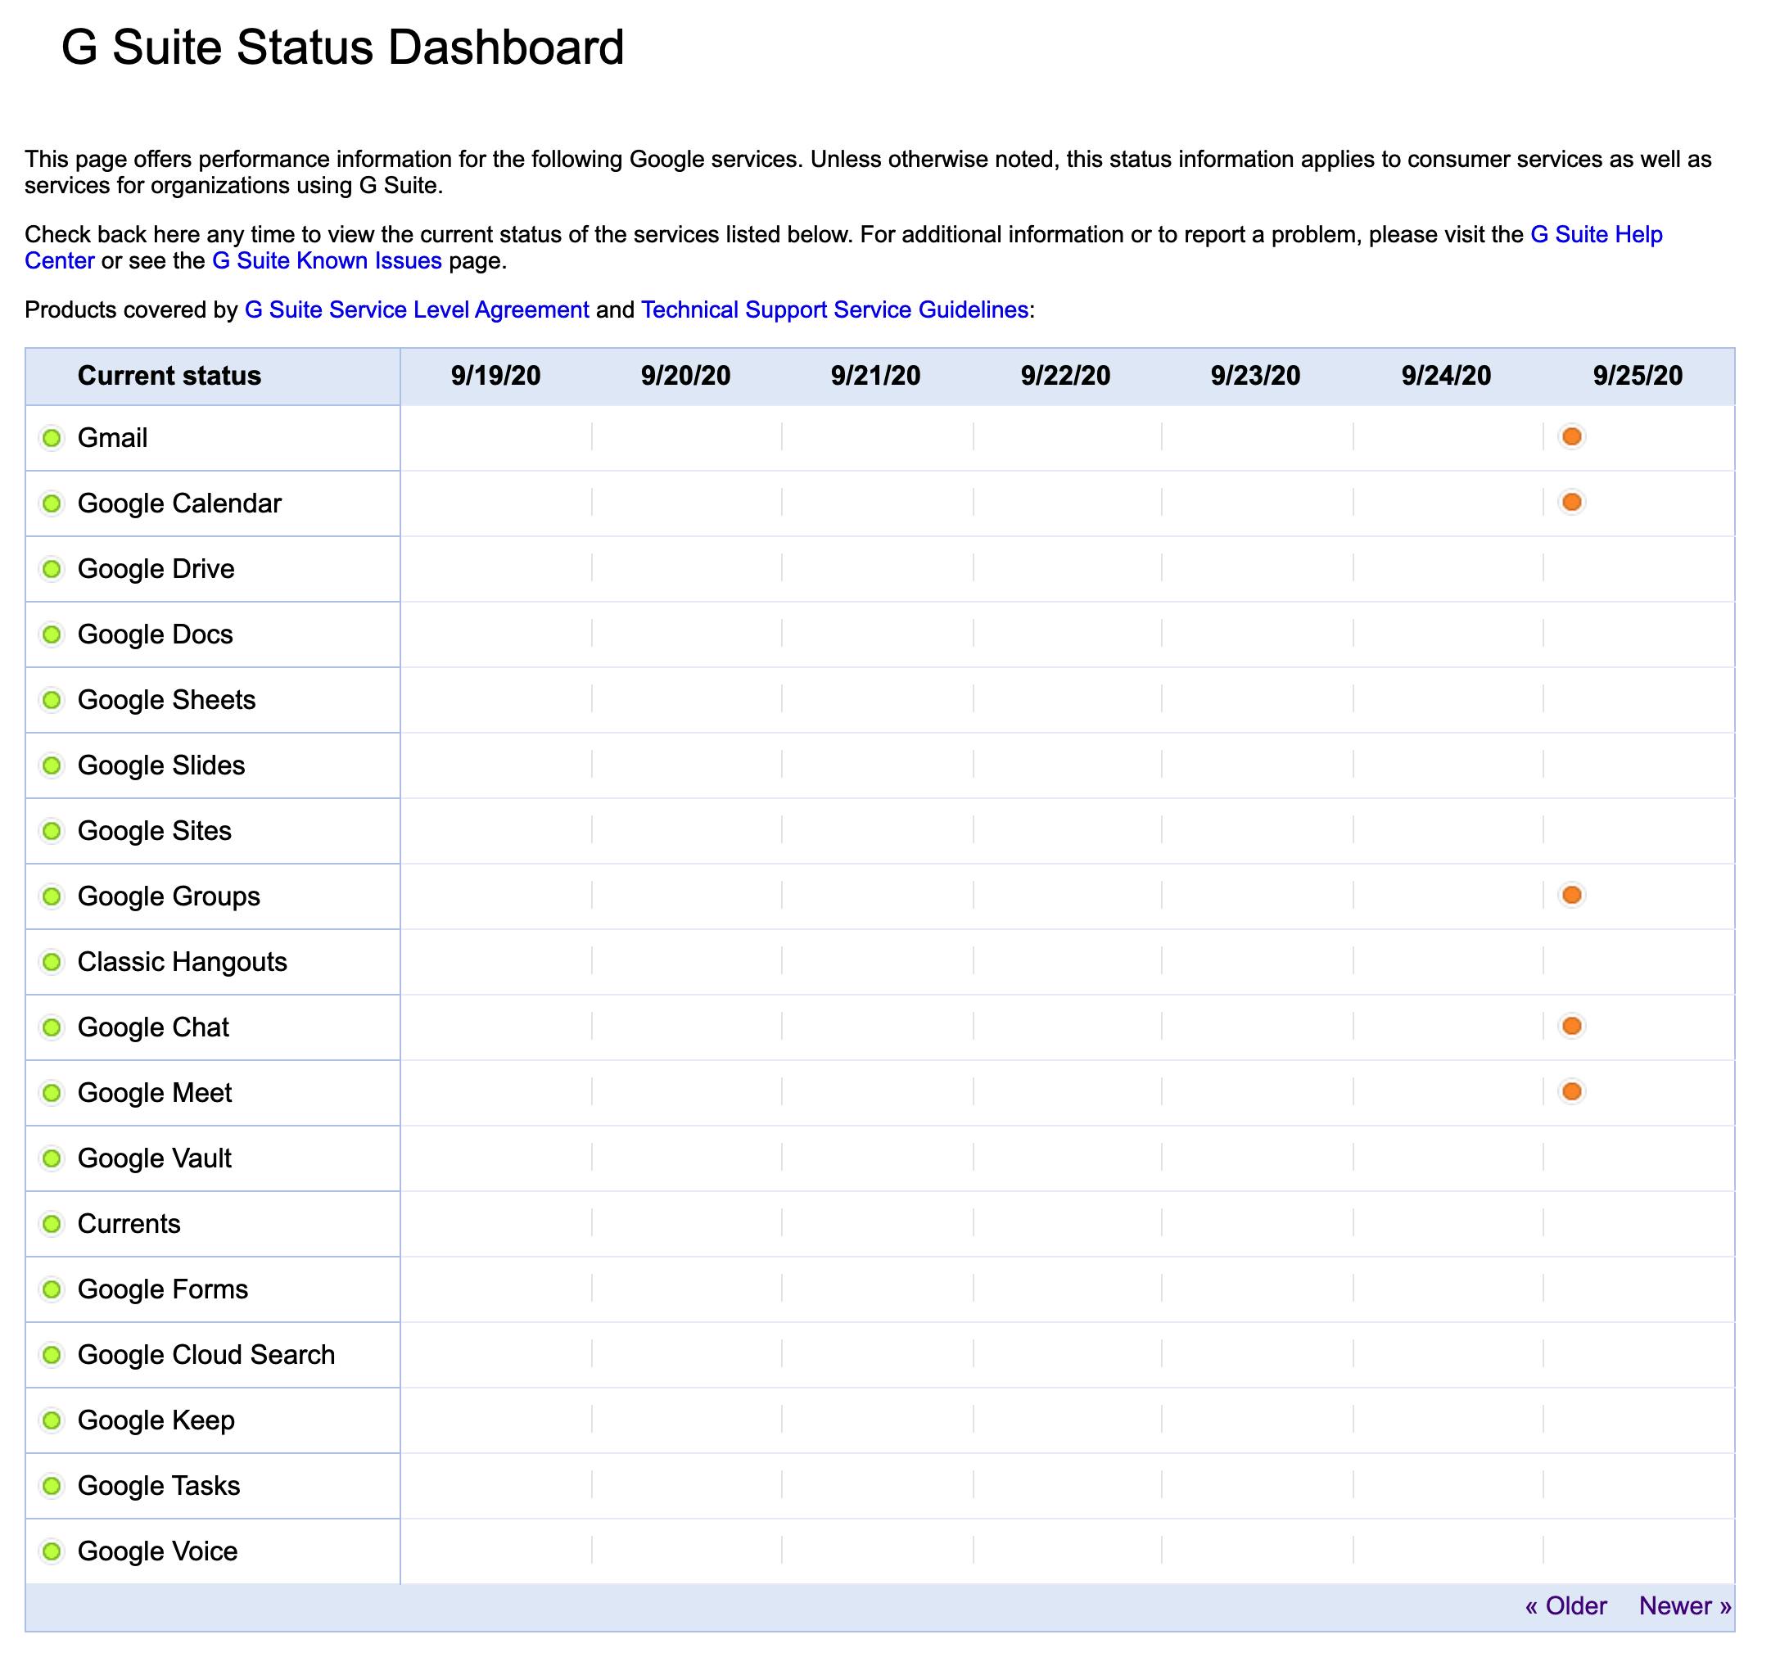The height and width of the screenshot is (1657, 1780).
Task: Click the Google Cloud Search row label
Action: pyautogui.click(x=206, y=1354)
